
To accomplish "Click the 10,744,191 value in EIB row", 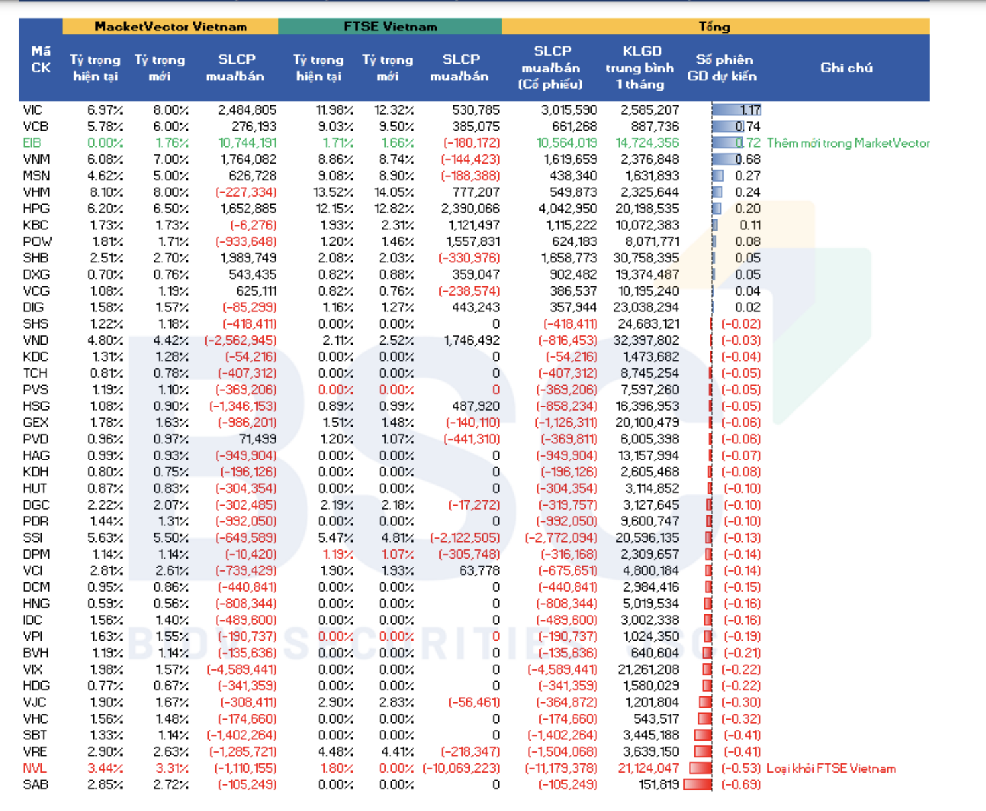I will pos(247,143).
